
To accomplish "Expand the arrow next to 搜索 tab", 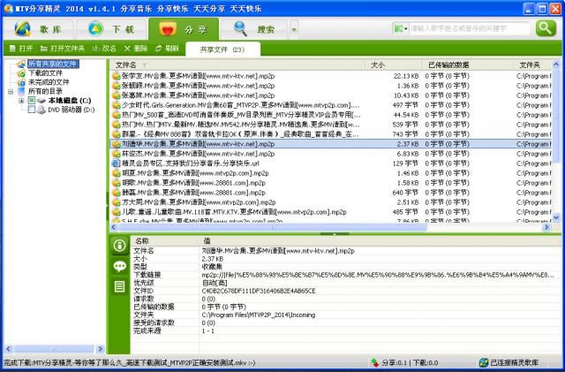I will (x=294, y=29).
